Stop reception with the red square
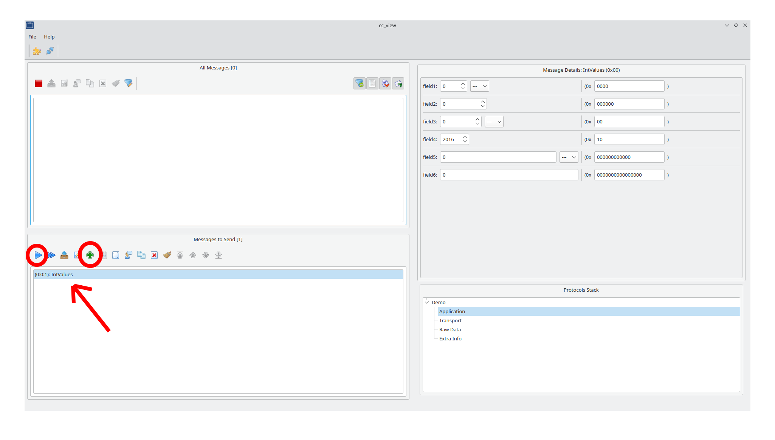 click(39, 83)
